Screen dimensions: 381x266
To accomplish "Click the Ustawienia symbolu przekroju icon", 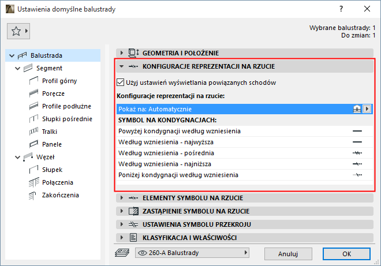I will click(x=133, y=224).
